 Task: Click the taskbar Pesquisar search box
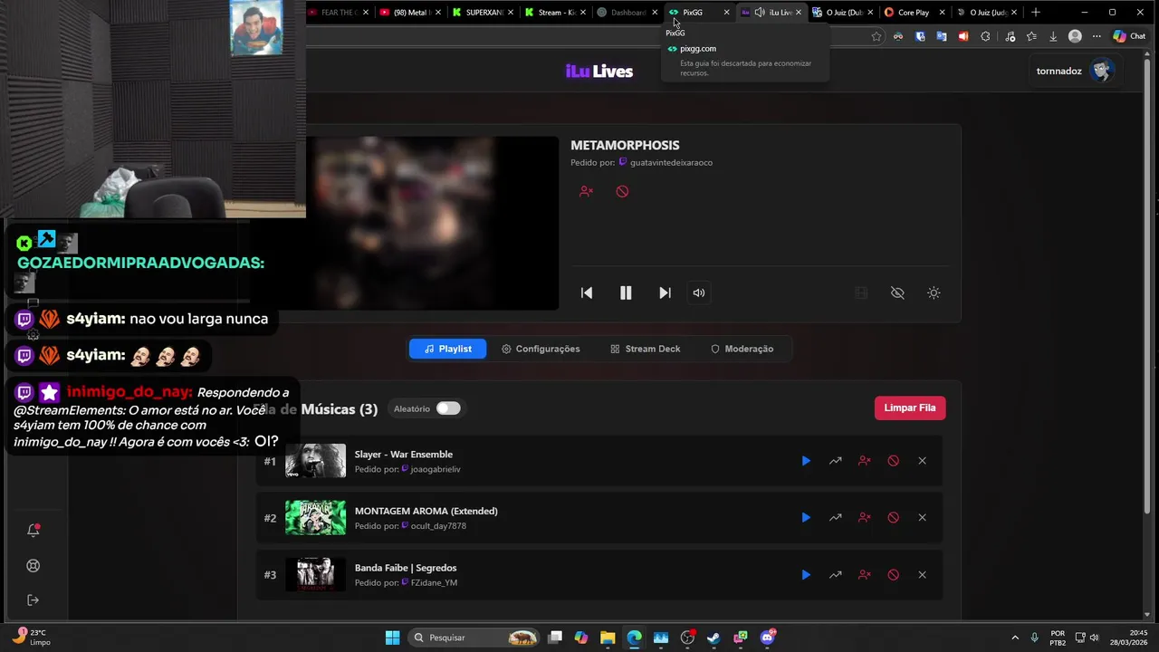(x=474, y=638)
